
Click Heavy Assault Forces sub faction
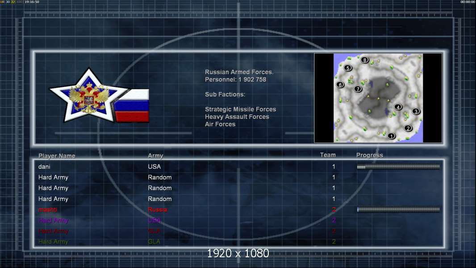coord(237,117)
